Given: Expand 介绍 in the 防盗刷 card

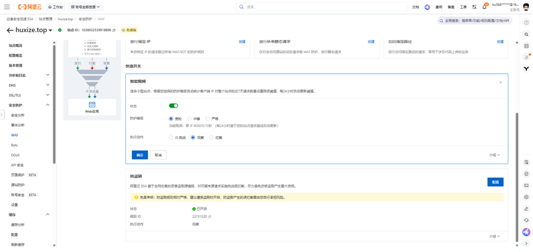Looking at the screenshot, I should click(x=494, y=236).
